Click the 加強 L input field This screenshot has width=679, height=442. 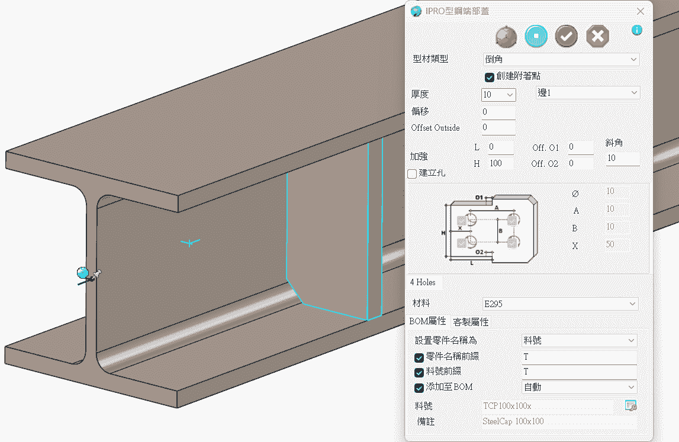click(501, 147)
